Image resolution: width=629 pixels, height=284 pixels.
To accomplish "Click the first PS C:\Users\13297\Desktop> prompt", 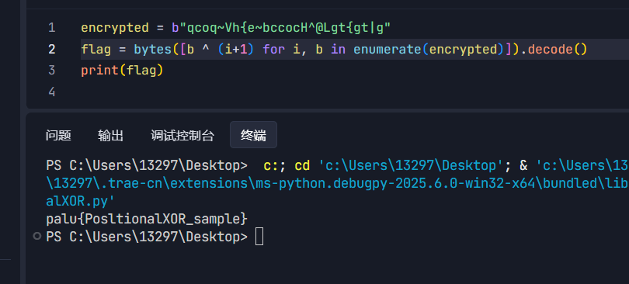I will [x=147, y=165].
